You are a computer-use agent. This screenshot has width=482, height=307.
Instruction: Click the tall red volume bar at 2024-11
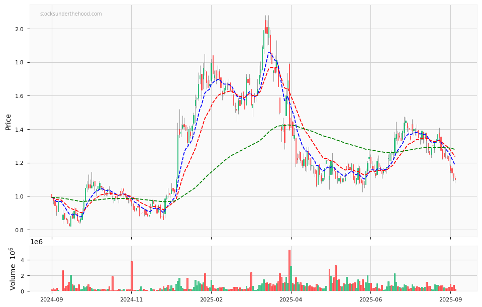coord(132,276)
